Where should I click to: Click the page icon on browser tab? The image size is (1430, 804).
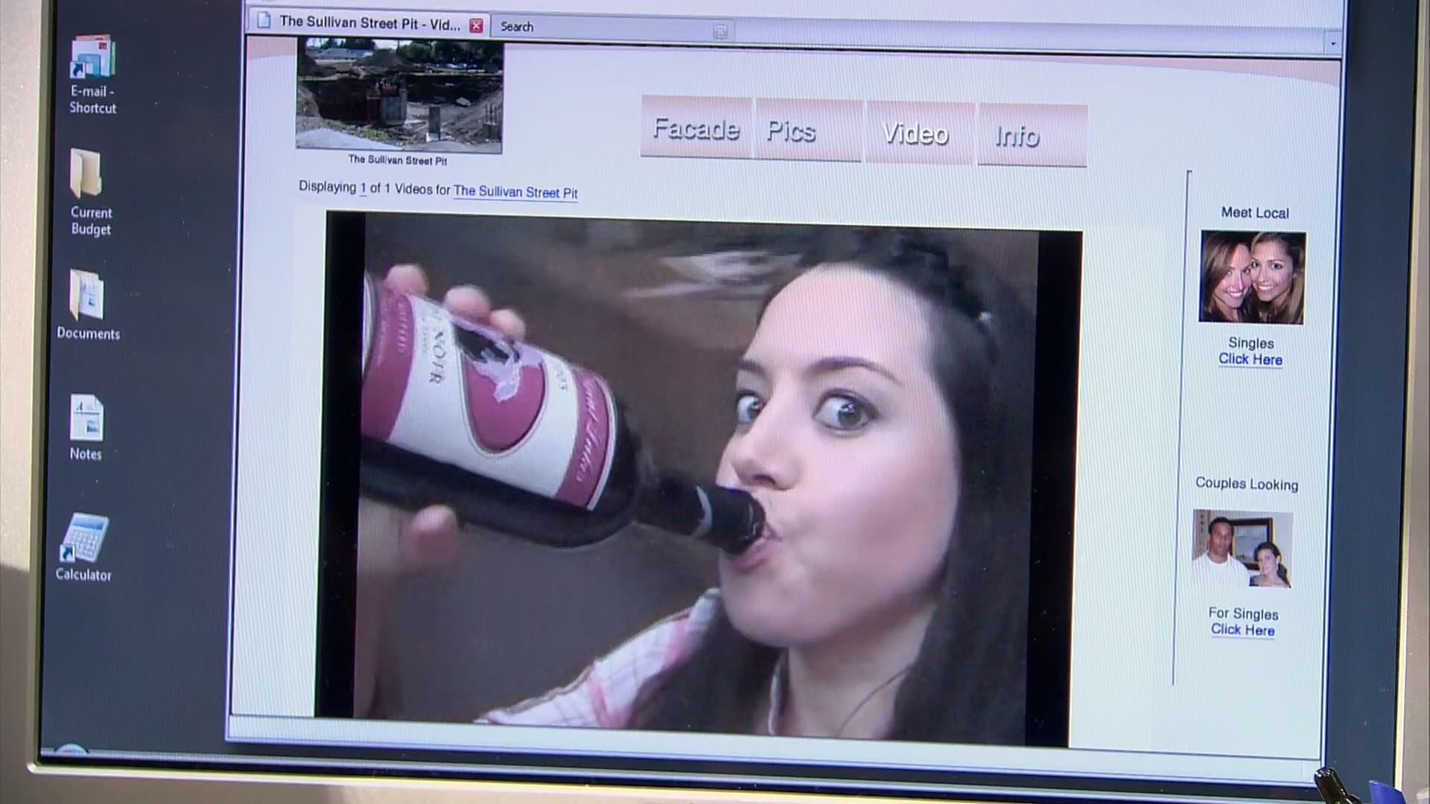[x=263, y=22]
